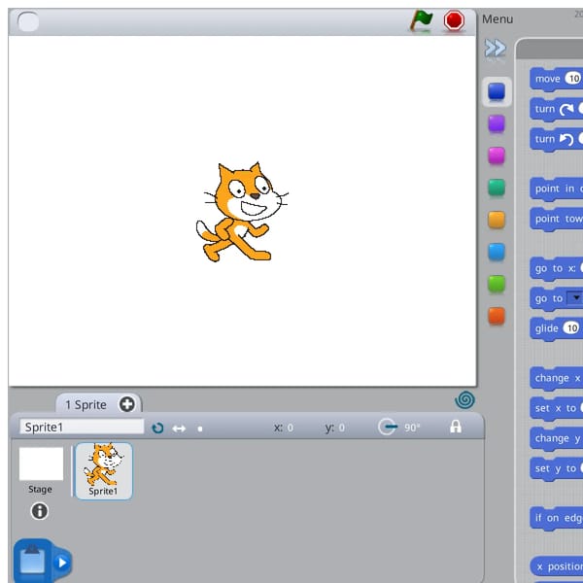Click the Sprite1 name field

click(82, 428)
